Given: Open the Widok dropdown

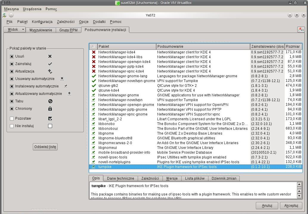Looking at the screenshot, I should pyautogui.click(x=14, y=30).
